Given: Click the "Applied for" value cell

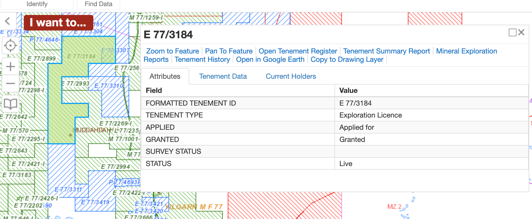Looking at the screenshot, I should pos(431,127).
